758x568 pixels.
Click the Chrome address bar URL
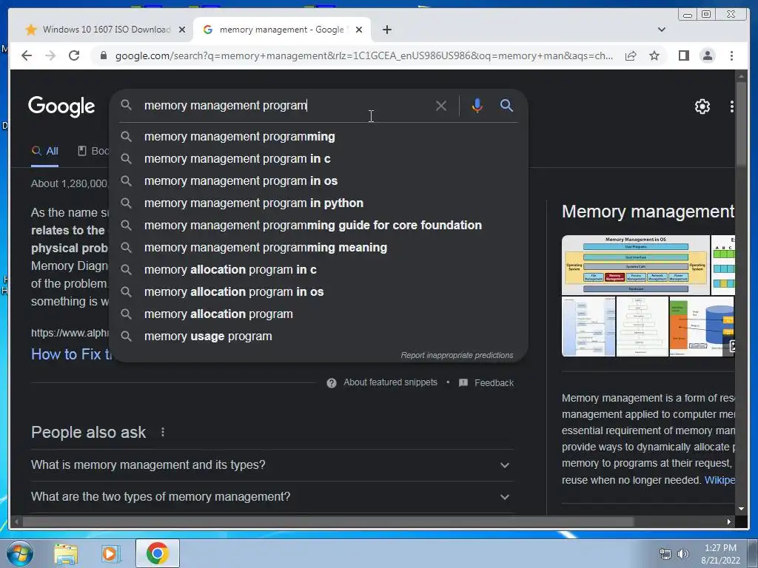point(363,56)
